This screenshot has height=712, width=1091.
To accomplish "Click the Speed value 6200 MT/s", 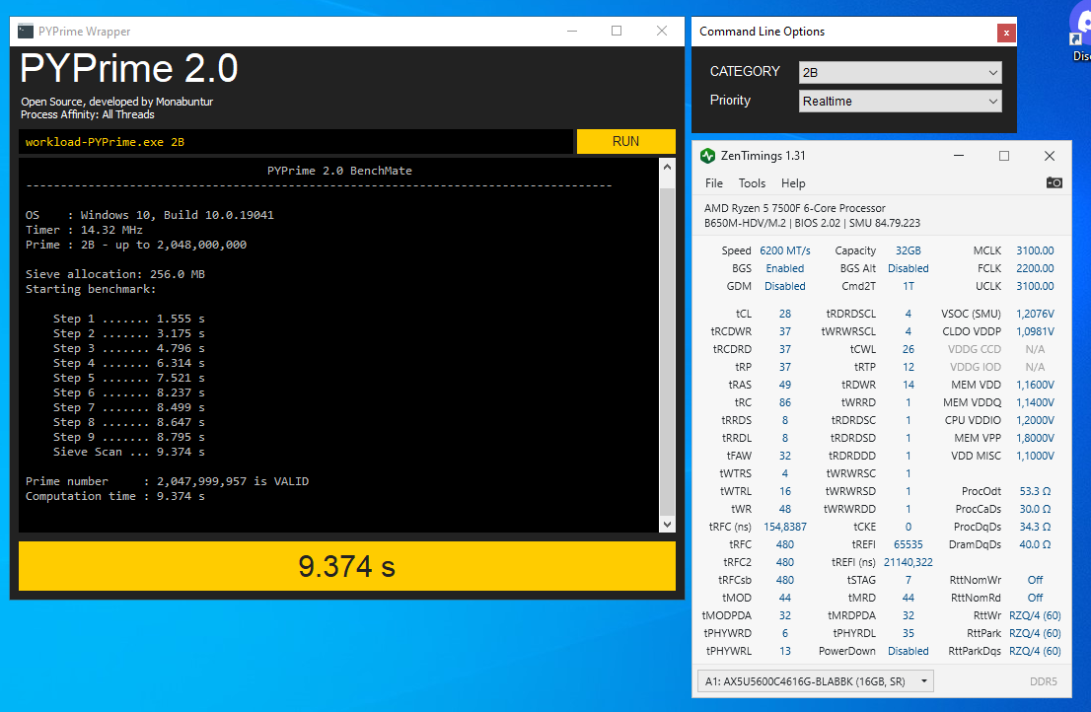I will pos(785,250).
